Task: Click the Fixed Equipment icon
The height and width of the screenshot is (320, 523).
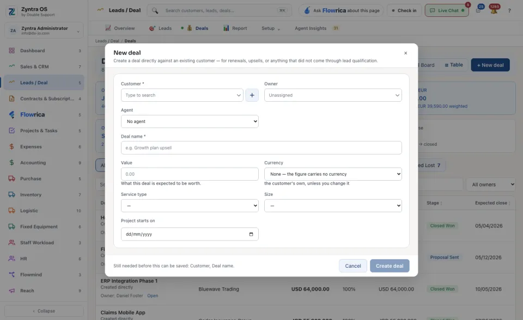Action: pos(11,226)
